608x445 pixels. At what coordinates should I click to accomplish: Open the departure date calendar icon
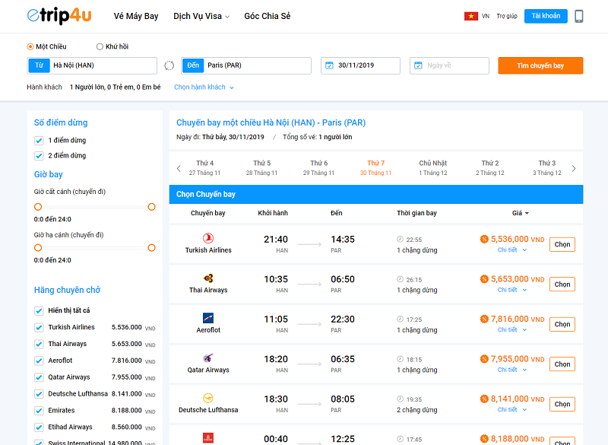(x=330, y=65)
